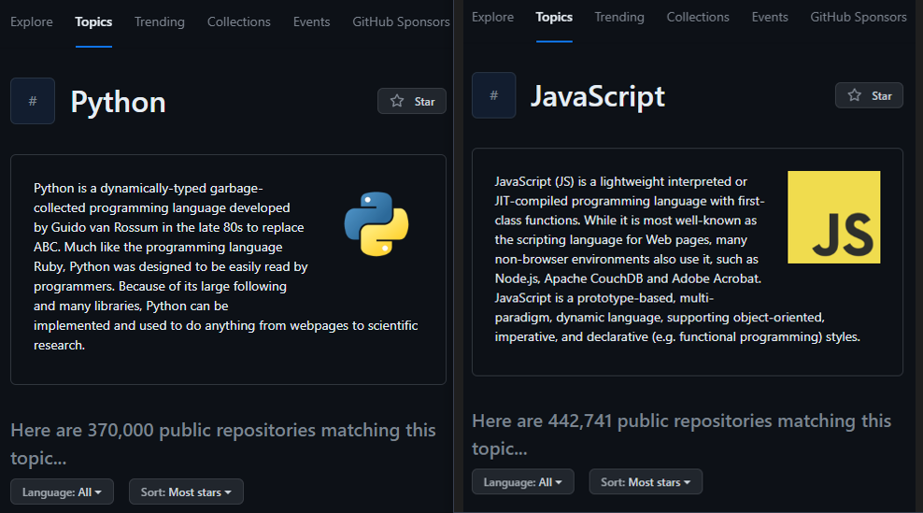Screen dimensions: 923x513
Task: Expand Language: All dropdown in Python window
Action: tap(62, 492)
